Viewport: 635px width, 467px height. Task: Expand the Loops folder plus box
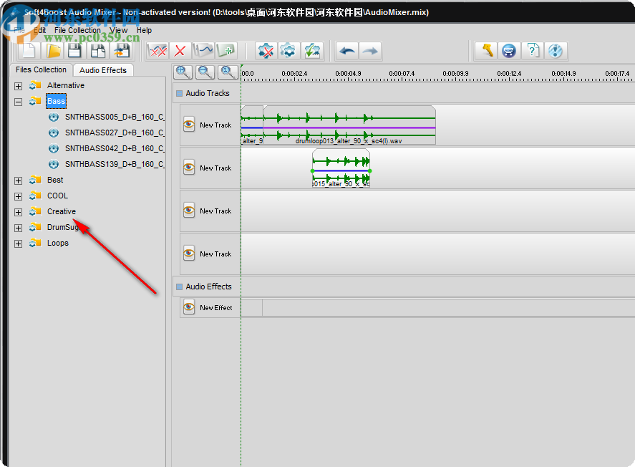(x=18, y=244)
